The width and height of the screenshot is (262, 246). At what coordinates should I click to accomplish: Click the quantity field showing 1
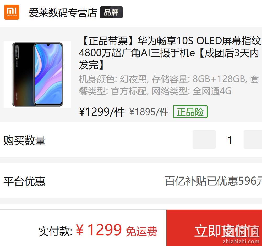(x=230, y=140)
